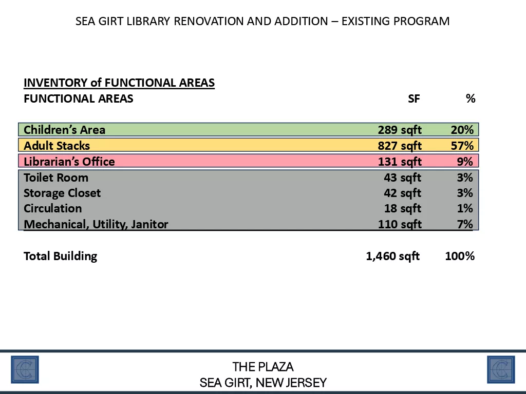
Task: Select the 'Storage Closet' row label
Action: [x=62, y=193]
